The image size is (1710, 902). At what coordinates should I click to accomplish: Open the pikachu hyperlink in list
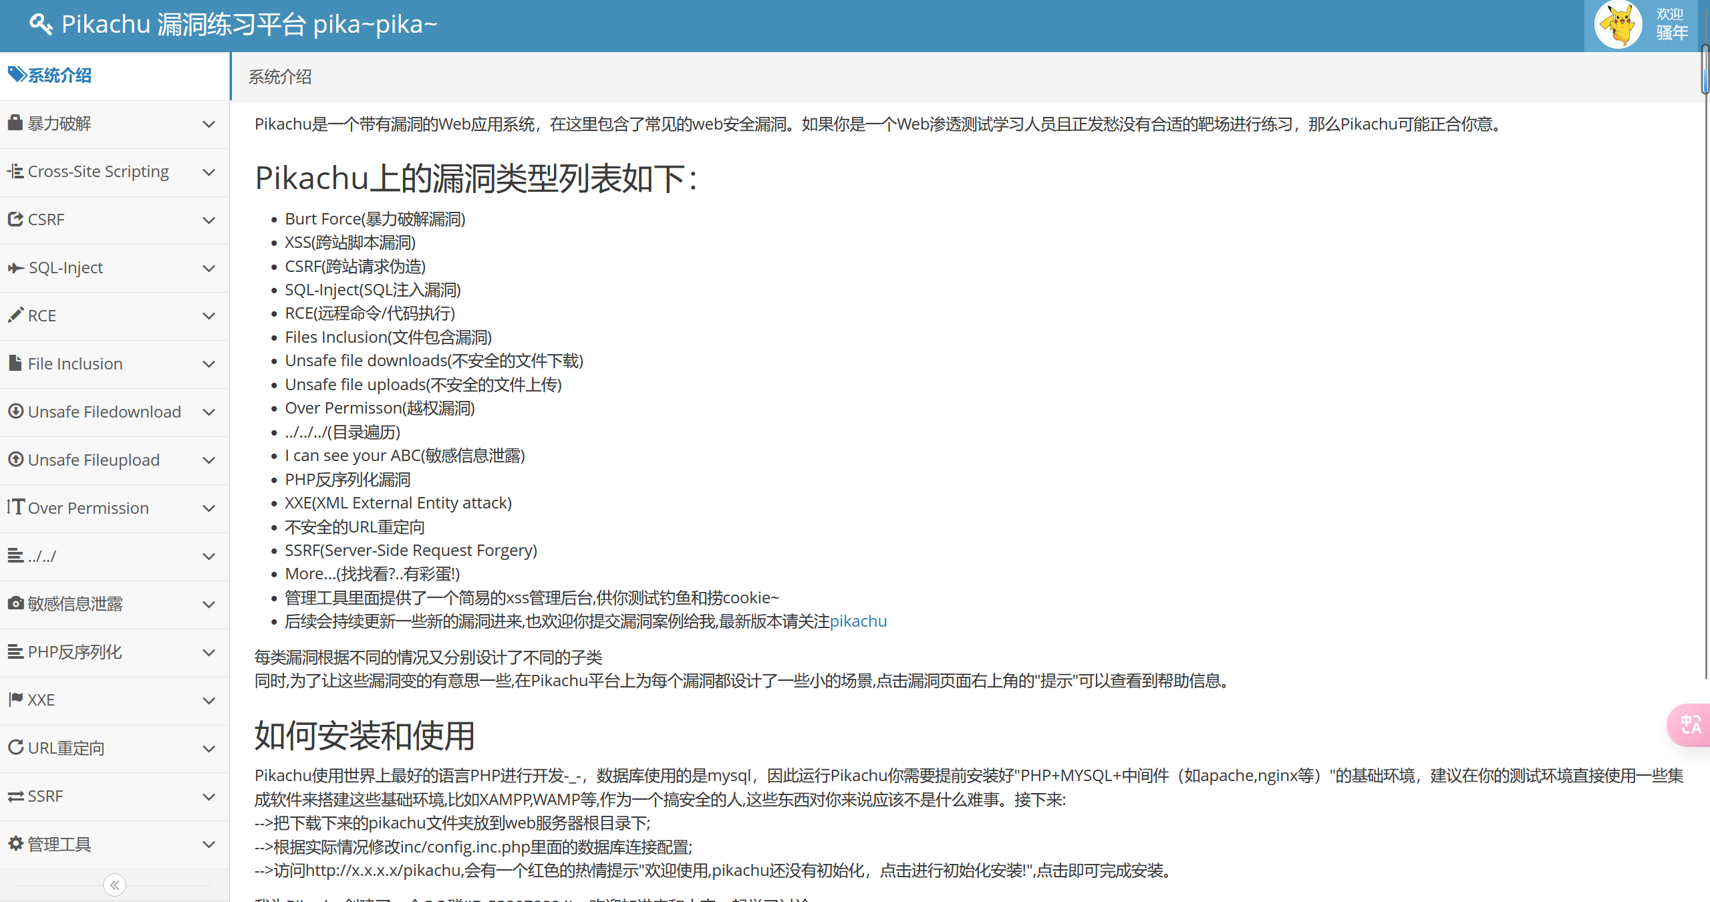coord(858,621)
